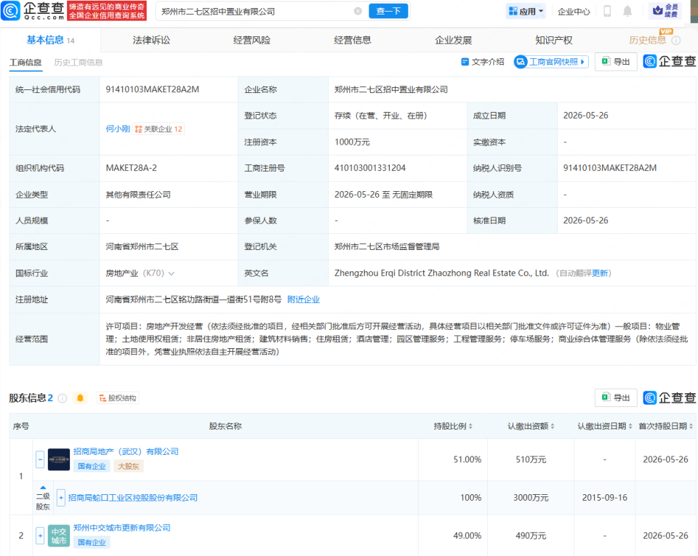
Task: Click the 招商局地产 company logo thumbnail
Action: click(x=59, y=459)
